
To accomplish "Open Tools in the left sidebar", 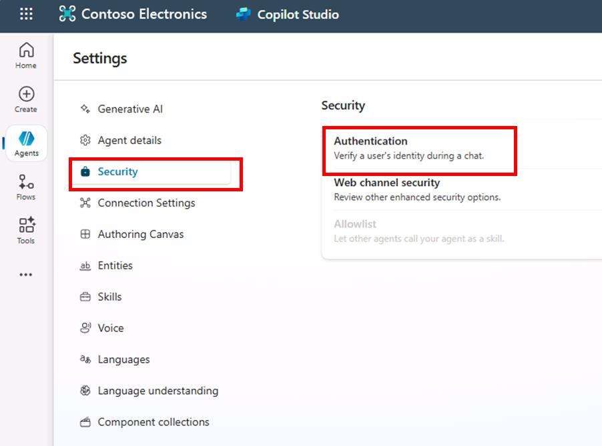I will pos(26,231).
